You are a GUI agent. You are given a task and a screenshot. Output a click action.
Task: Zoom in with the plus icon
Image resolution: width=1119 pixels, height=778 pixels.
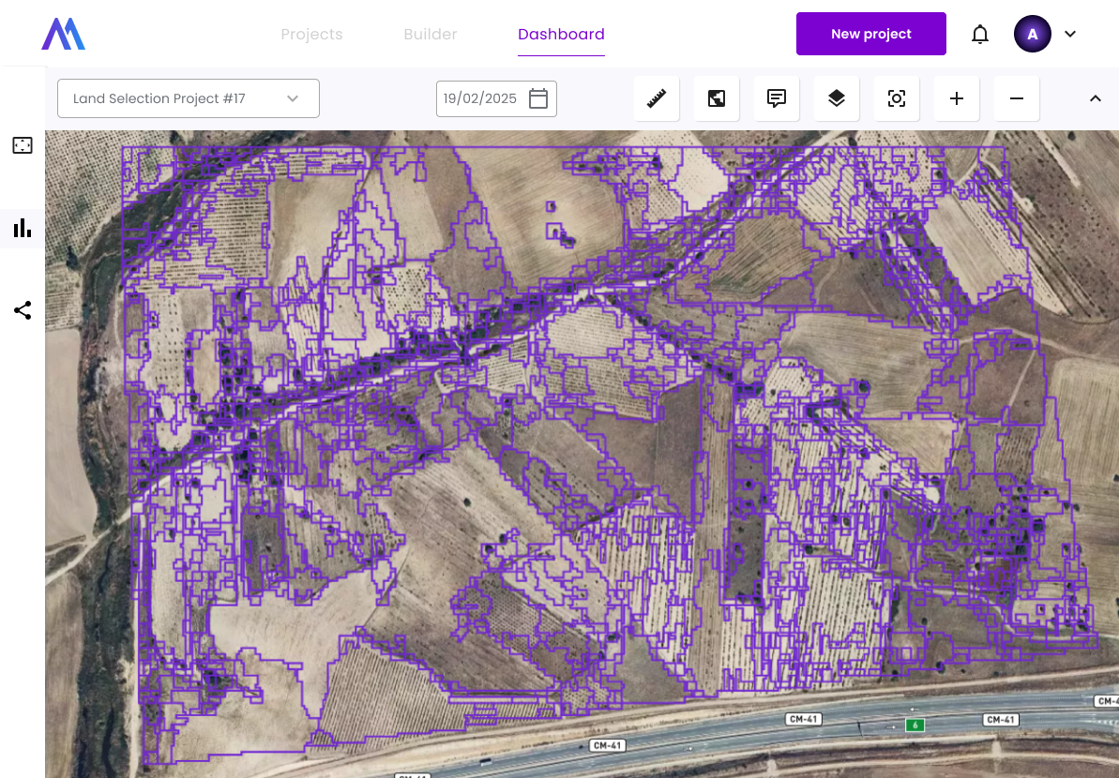(x=957, y=98)
